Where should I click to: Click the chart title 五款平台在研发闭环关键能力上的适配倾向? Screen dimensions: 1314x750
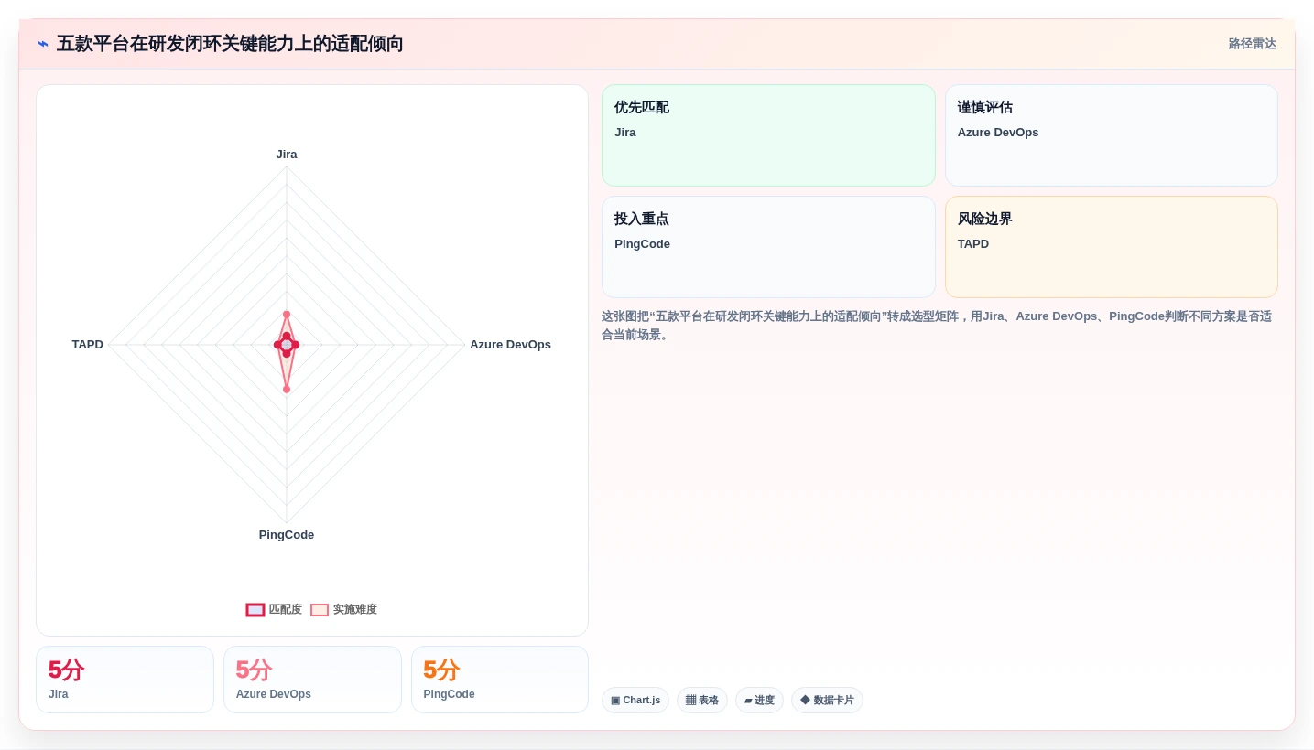coord(230,44)
